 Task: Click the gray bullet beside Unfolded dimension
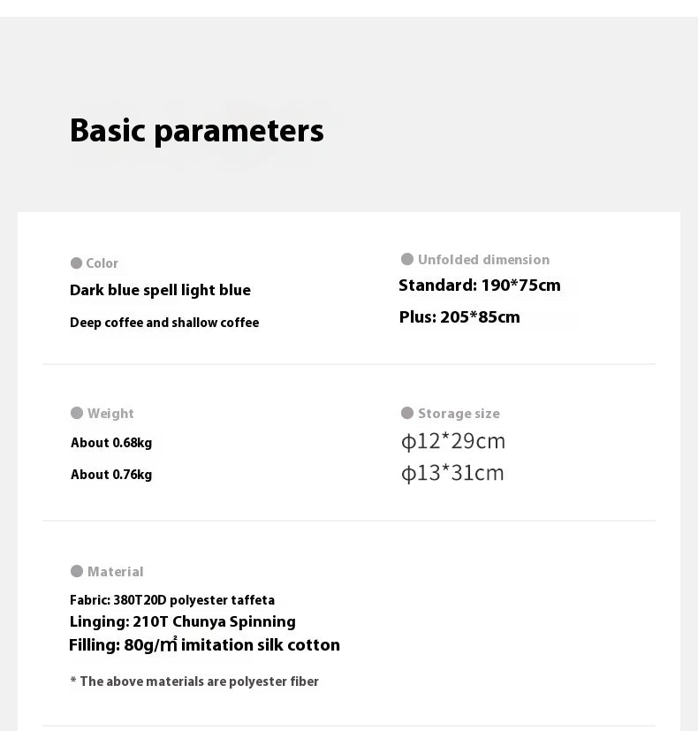(407, 259)
